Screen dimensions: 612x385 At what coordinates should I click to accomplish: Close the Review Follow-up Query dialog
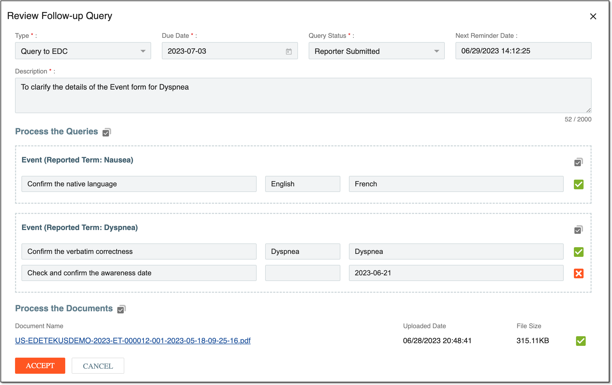point(593,16)
